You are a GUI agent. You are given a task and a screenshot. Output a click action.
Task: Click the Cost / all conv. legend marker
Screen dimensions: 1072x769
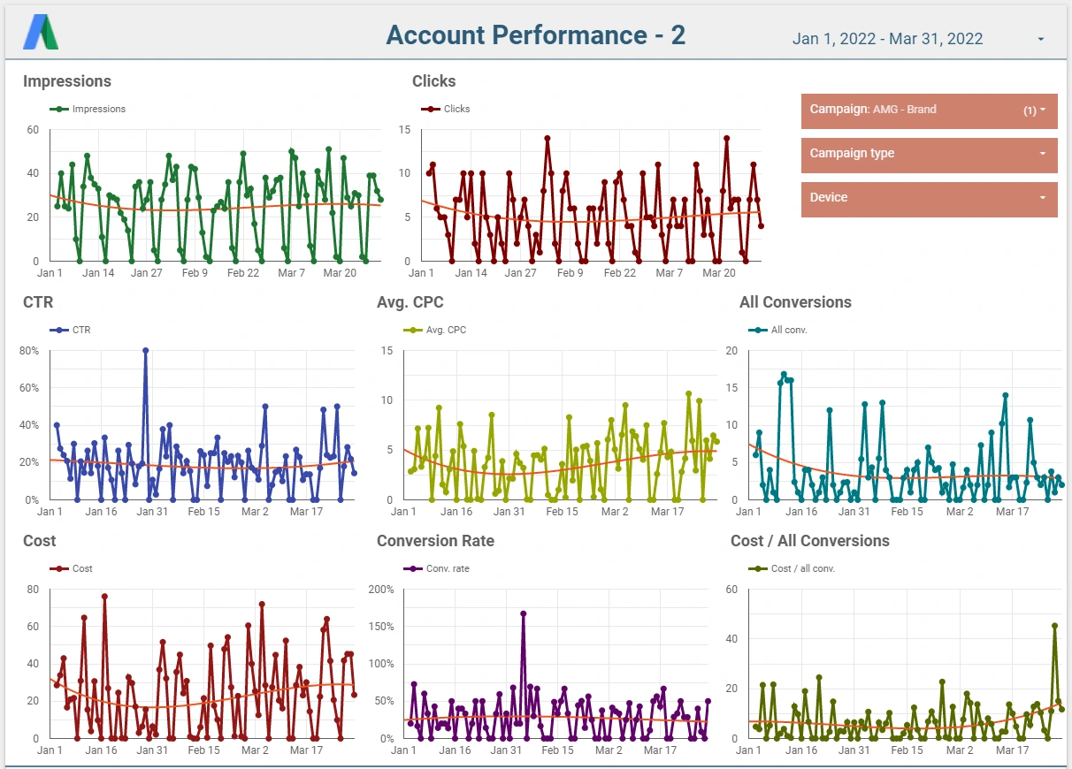[x=758, y=569]
